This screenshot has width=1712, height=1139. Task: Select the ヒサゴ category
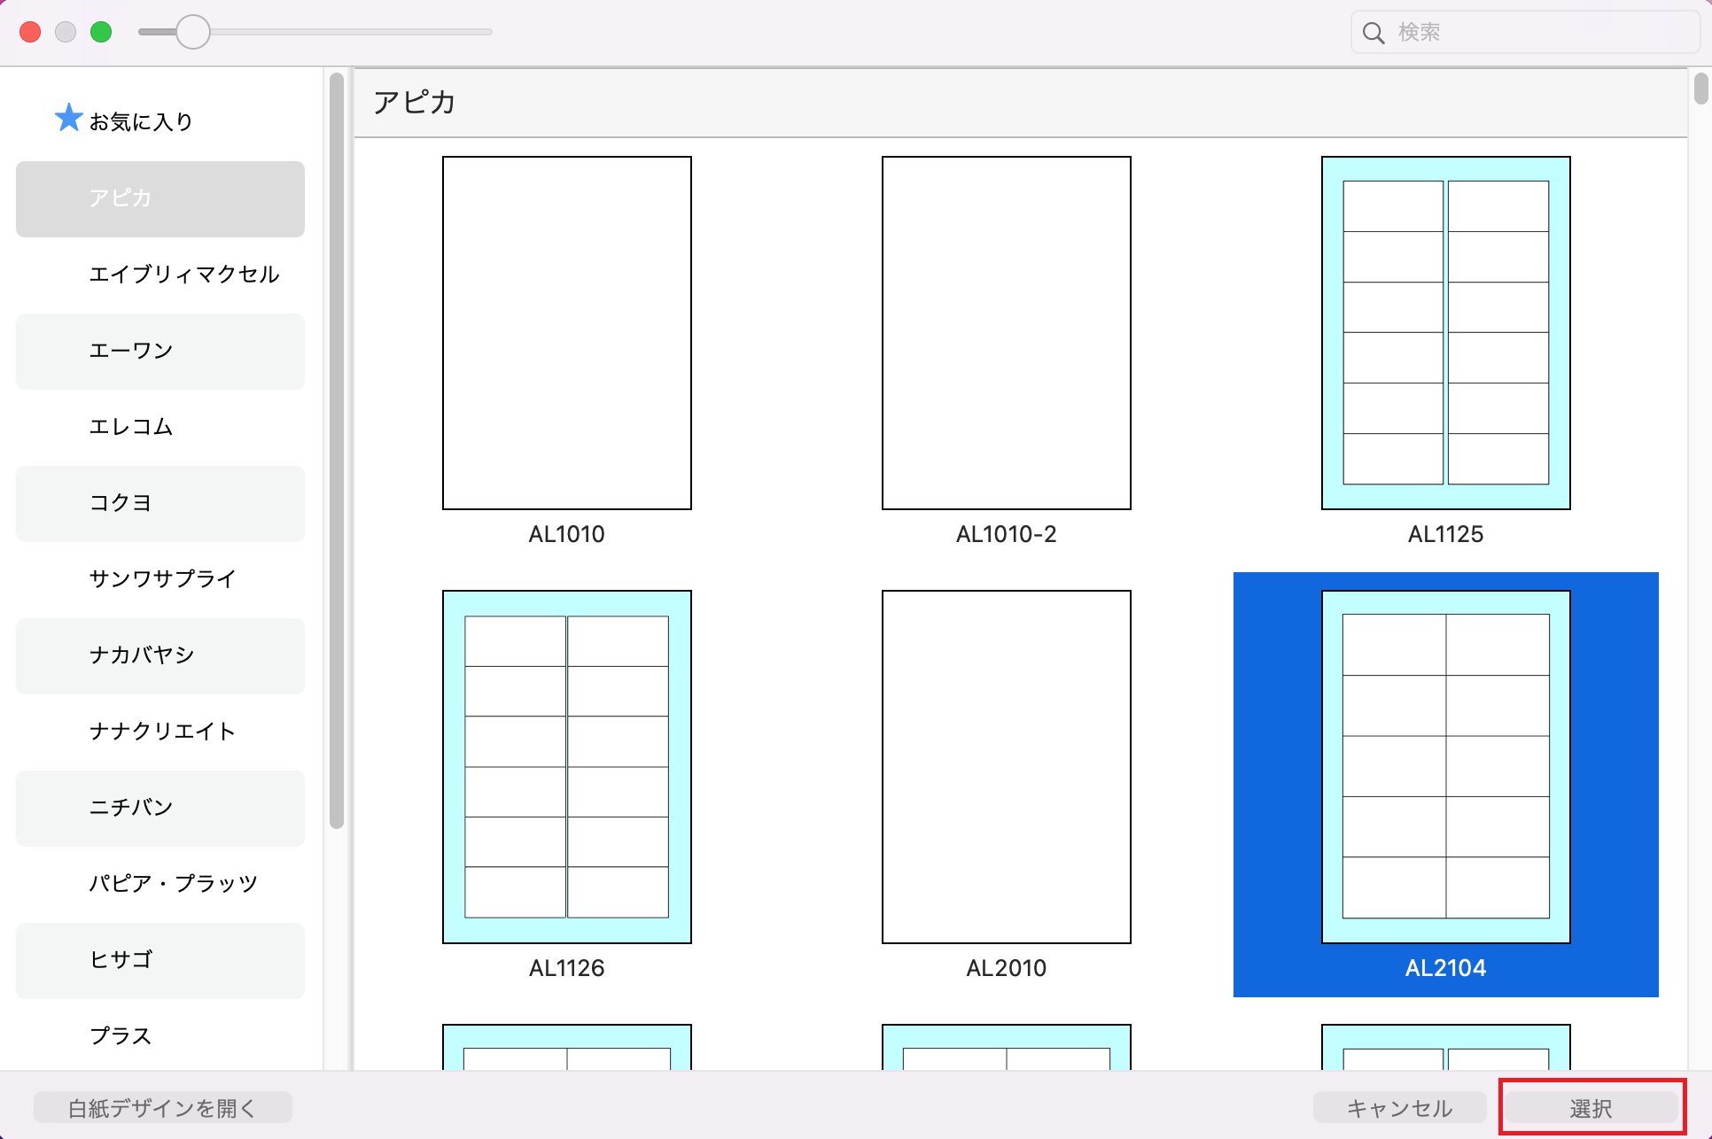point(160,960)
